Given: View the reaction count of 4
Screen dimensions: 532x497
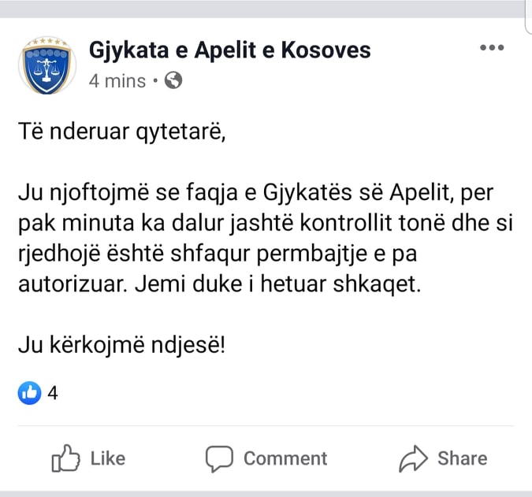Looking at the screenshot, I should click(x=53, y=393).
